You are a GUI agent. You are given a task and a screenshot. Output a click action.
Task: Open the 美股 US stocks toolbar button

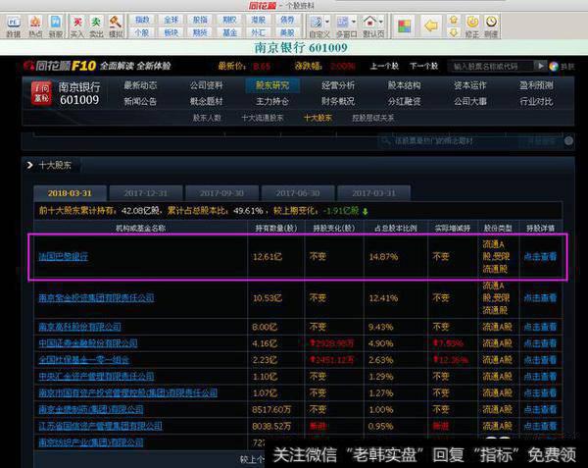[x=287, y=32]
